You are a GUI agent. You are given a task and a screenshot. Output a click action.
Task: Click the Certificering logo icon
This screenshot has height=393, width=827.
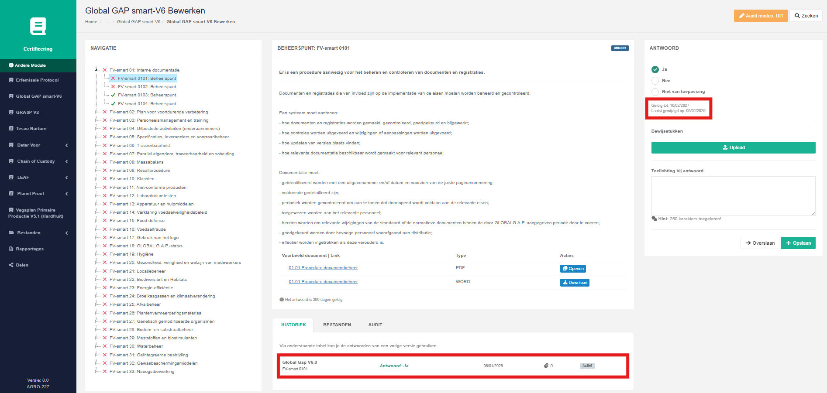[x=38, y=26]
